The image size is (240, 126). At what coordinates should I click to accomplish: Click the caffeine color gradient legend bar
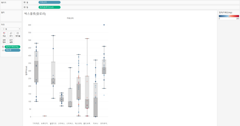click(229, 16)
